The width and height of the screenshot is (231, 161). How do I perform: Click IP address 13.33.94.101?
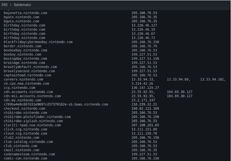click(x=213, y=79)
